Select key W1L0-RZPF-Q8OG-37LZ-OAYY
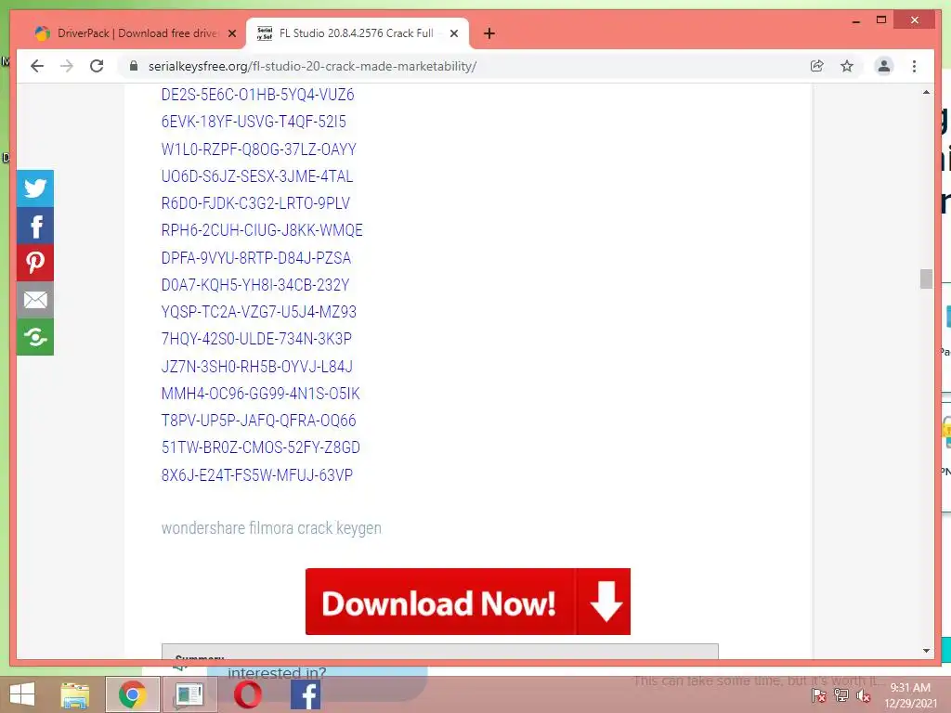 pos(259,149)
